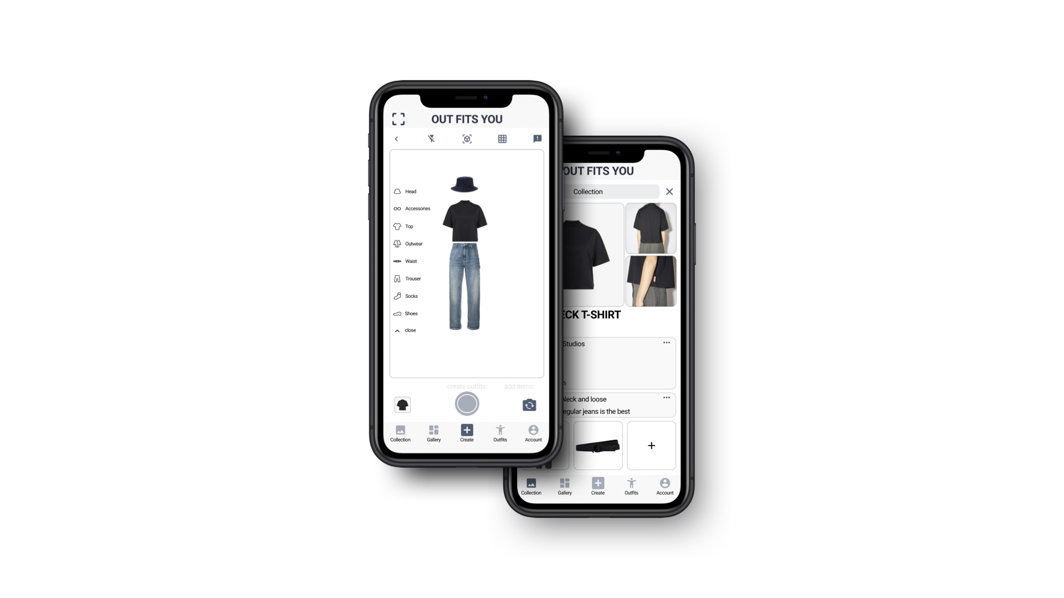Viewport: 1064px width, 598px height.
Task: Tap the grid view icon
Action: click(503, 139)
